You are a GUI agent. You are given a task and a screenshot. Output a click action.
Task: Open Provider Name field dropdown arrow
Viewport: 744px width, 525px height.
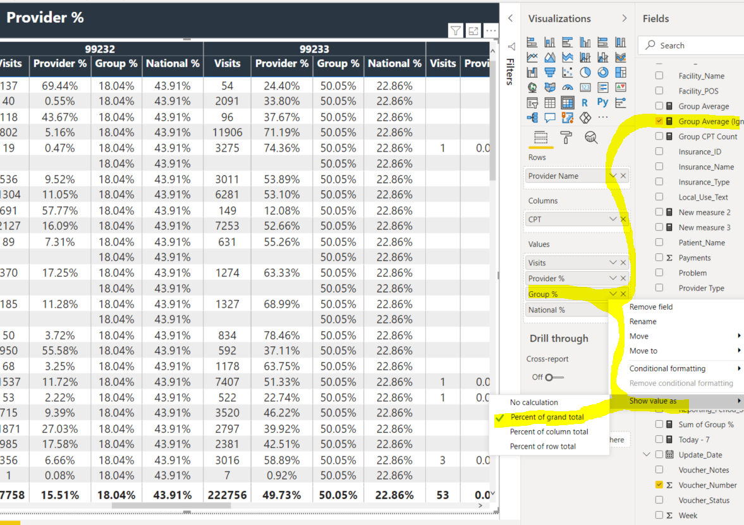click(x=613, y=176)
